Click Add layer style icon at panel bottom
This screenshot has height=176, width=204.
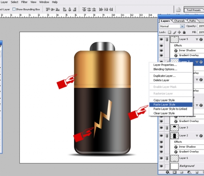pos(168,172)
